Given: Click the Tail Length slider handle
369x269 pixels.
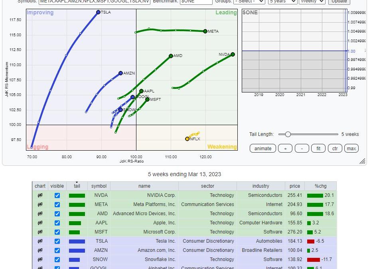Looking at the screenshot, I should point(288,134).
